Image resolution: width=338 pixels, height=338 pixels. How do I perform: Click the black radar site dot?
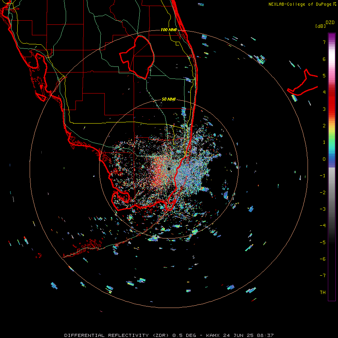(x=169, y=169)
